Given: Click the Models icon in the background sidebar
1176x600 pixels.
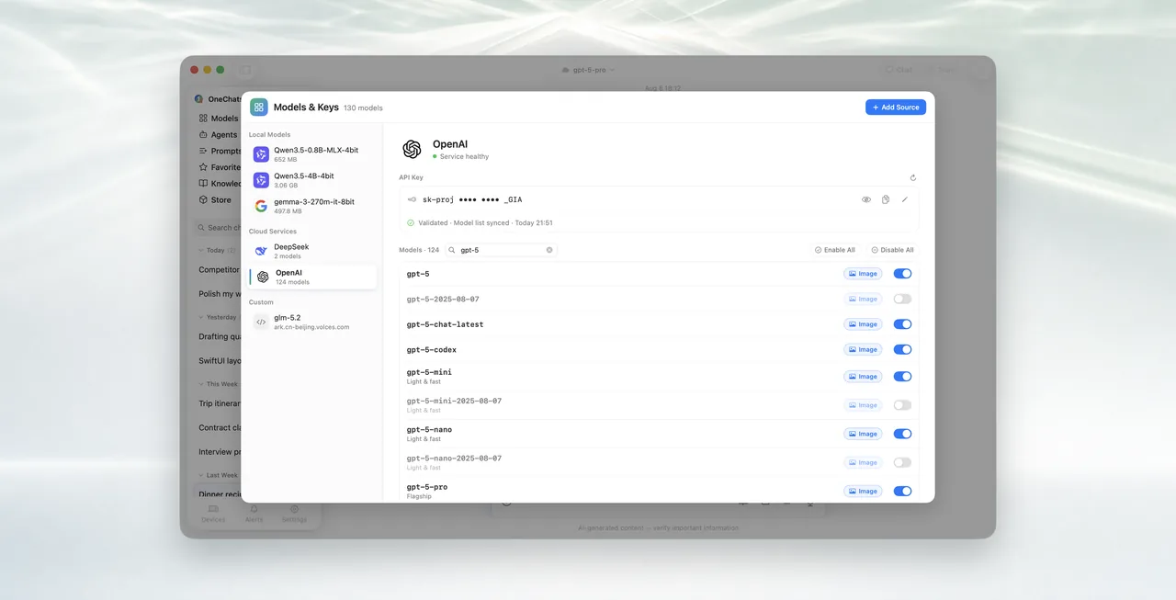Looking at the screenshot, I should click(203, 119).
